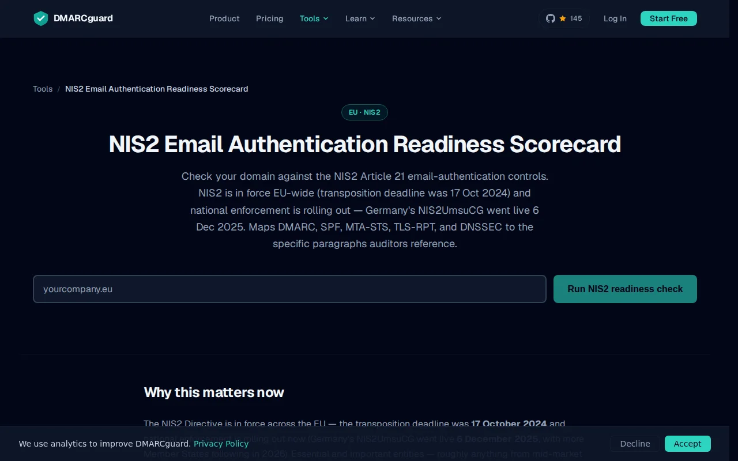The height and width of the screenshot is (461, 738).
Task: Focus the yourcompany.eu domain input field
Action: click(289, 289)
